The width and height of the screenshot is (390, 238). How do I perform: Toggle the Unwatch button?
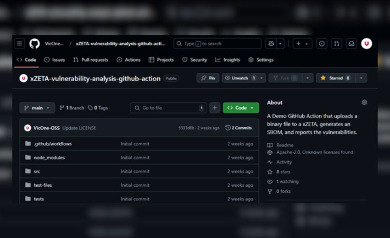[x=240, y=78]
